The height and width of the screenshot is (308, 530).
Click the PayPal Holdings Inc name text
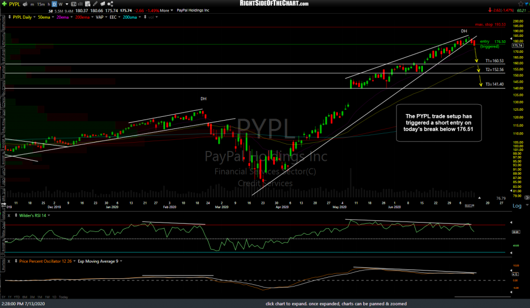coord(193,10)
